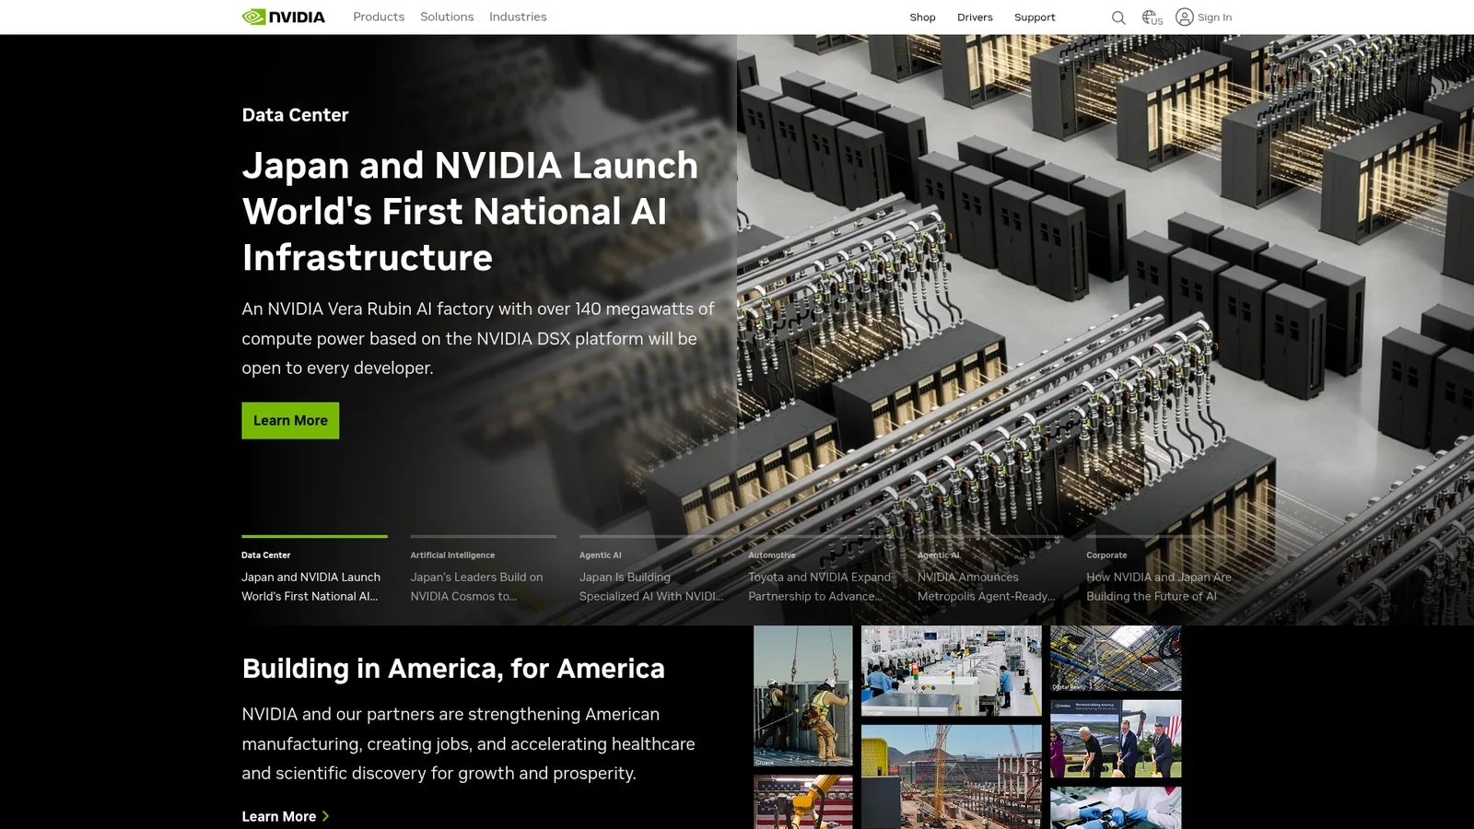Screen dimensions: 1474x829
Task: Click the green Learn More button
Action: (x=290, y=420)
